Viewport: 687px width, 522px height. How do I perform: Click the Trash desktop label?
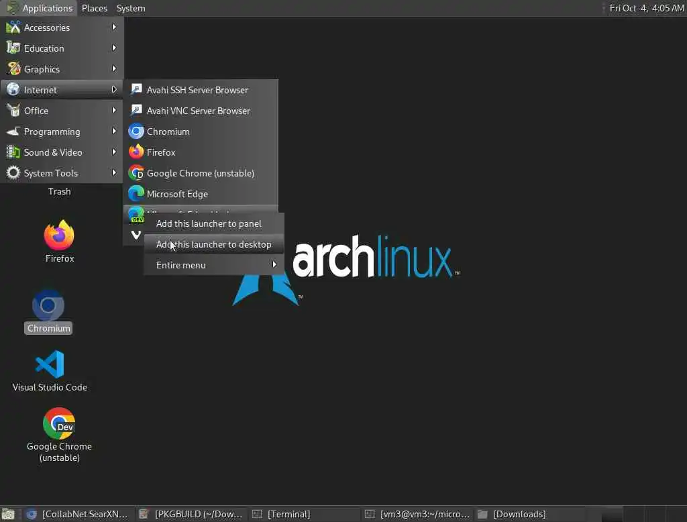click(59, 191)
